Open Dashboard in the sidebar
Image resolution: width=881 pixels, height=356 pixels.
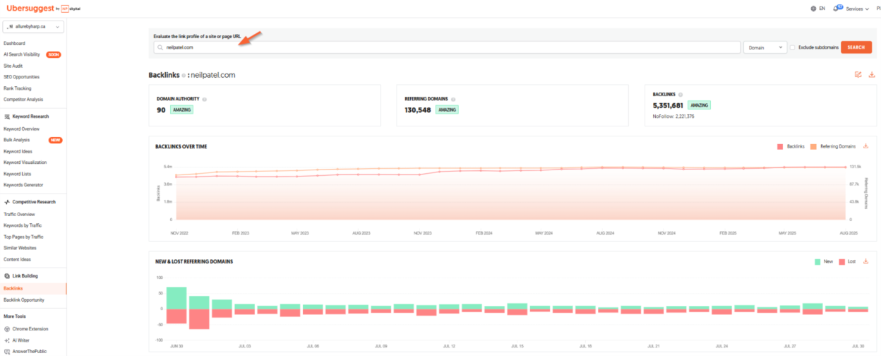(14, 43)
